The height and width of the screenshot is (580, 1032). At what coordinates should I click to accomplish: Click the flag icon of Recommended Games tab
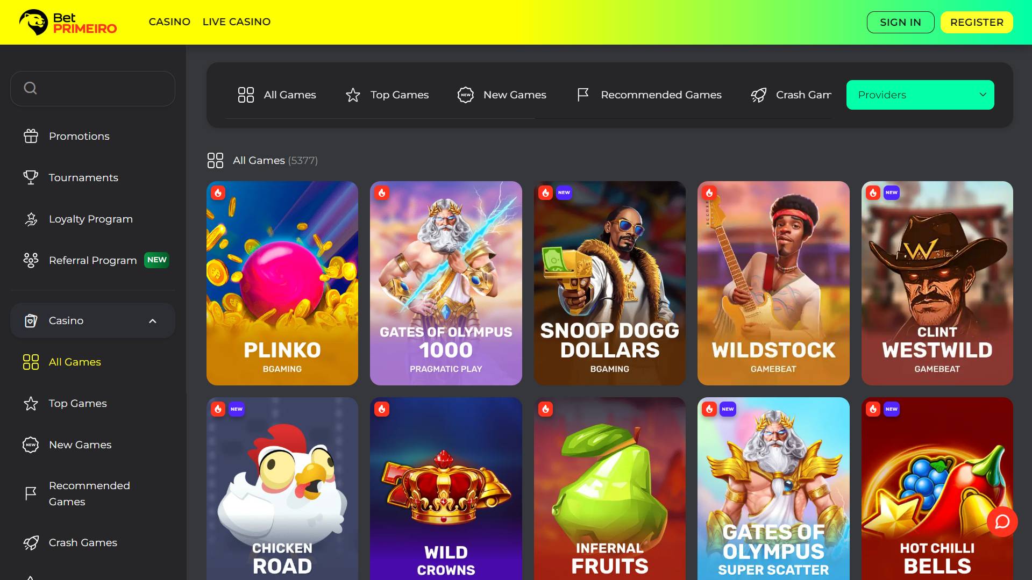pyautogui.click(x=583, y=95)
